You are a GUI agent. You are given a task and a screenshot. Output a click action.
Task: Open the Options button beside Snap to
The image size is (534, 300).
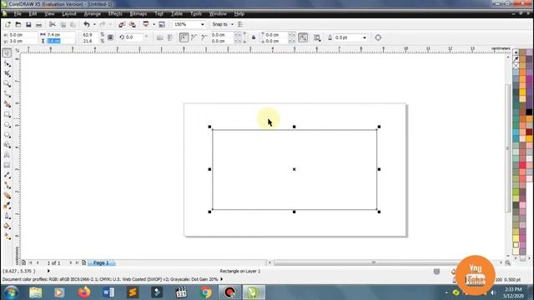pyautogui.click(x=240, y=24)
